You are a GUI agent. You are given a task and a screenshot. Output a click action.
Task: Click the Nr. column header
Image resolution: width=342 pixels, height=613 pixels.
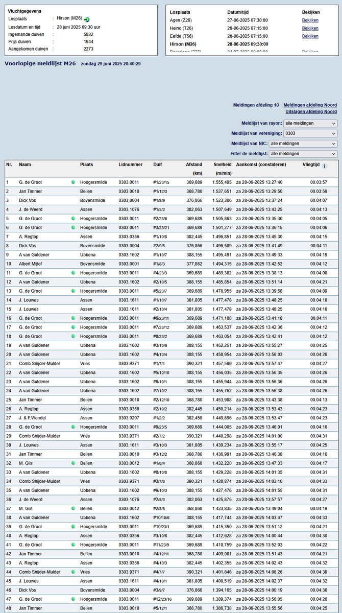point(9,164)
